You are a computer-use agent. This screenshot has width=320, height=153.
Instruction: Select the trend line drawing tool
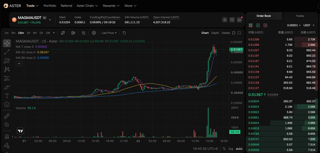tap(7, 52)
